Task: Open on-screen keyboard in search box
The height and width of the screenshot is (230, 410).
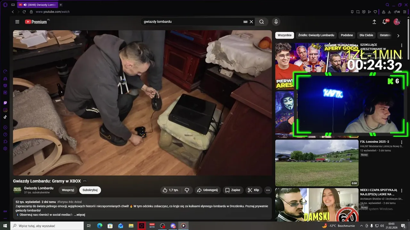Action: coord(245,22)
